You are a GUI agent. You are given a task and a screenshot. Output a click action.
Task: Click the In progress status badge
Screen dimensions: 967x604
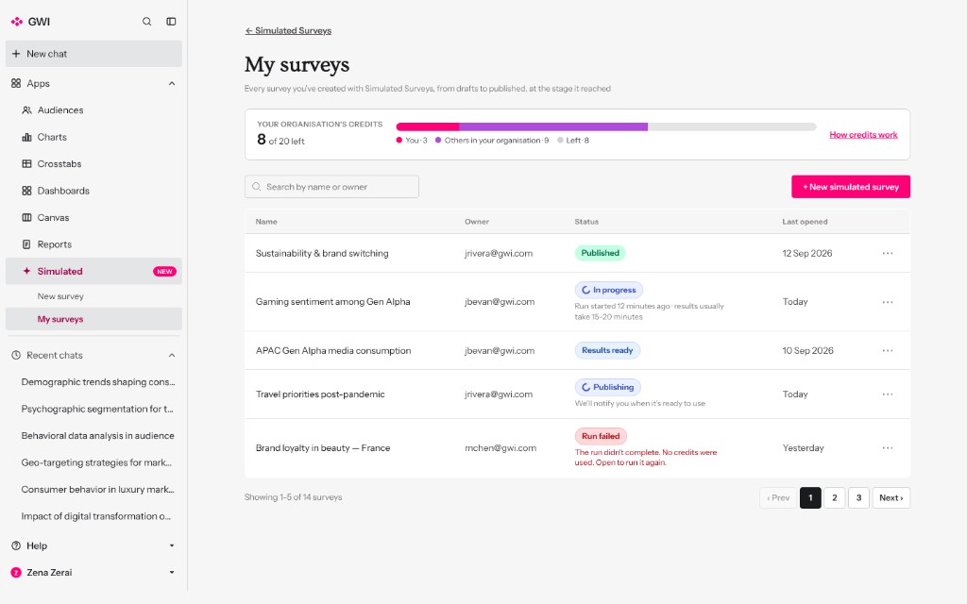(609, 291)
